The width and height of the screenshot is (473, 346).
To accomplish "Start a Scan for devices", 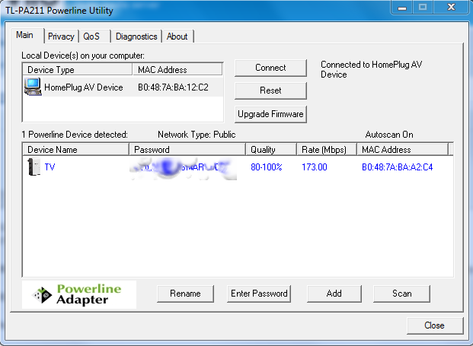I will [402, 294].
